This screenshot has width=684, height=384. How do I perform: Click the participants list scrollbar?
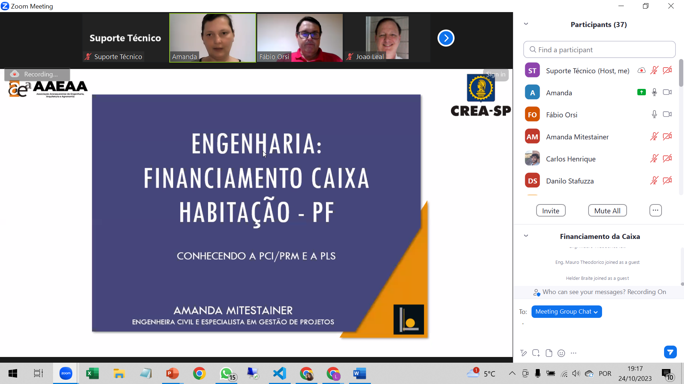(681, 73)
